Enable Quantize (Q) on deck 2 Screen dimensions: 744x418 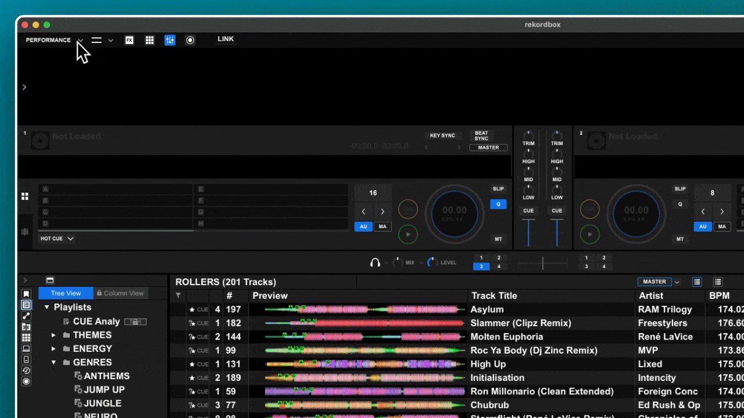(680, 204)
